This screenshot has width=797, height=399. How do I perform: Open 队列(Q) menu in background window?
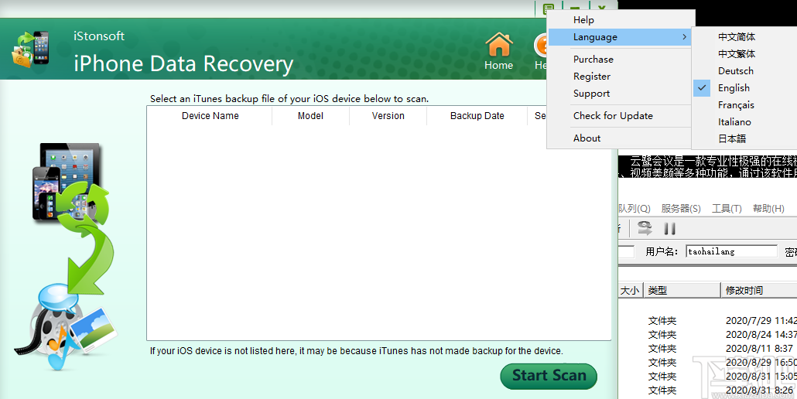click(635, 209)
